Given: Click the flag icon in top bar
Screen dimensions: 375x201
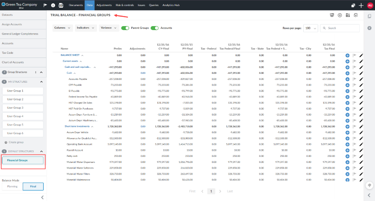Looking at the screenshot, I should pyautogui.click(x=45, y=5).
